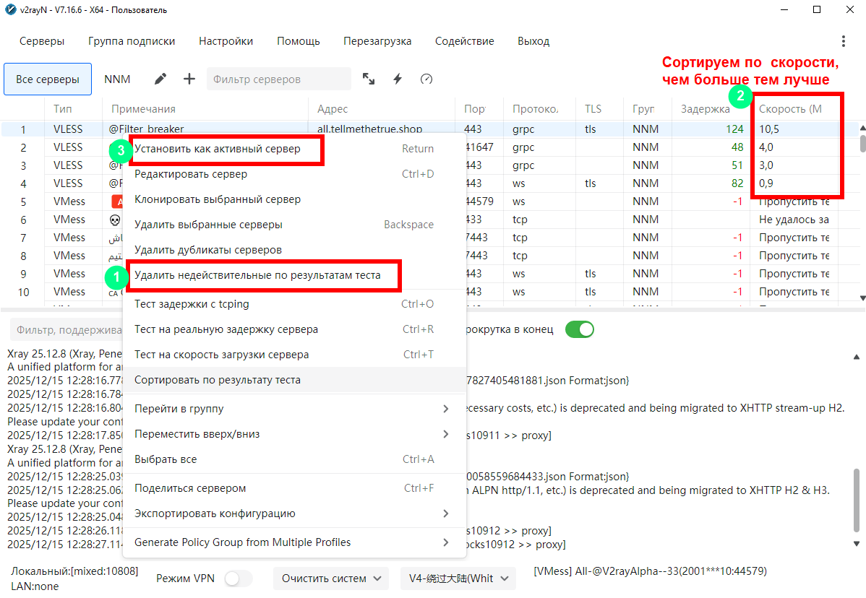Select the NNM subscription group tab
The height and width of the screenshot is (598, 866).
(x=117, y=79)
